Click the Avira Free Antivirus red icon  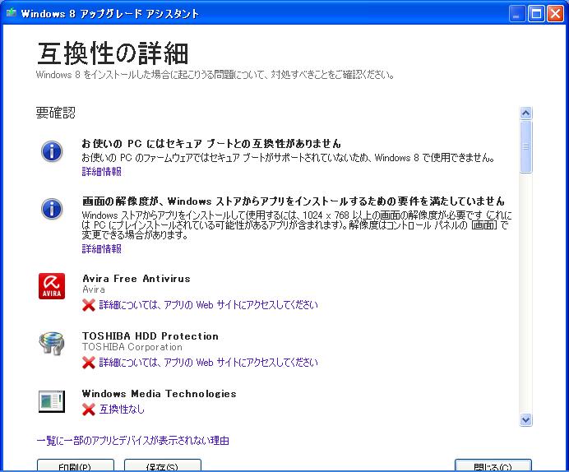pyautogui.click(x=52, y=286)
